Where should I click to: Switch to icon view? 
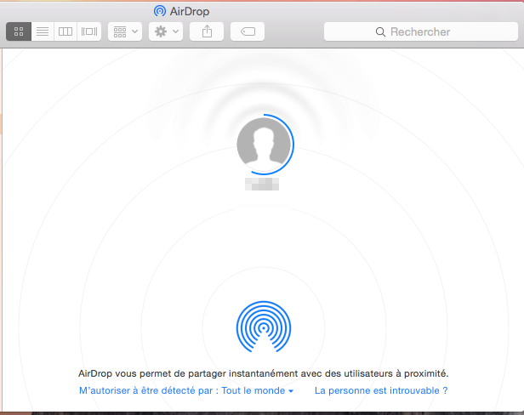[19, 31]
